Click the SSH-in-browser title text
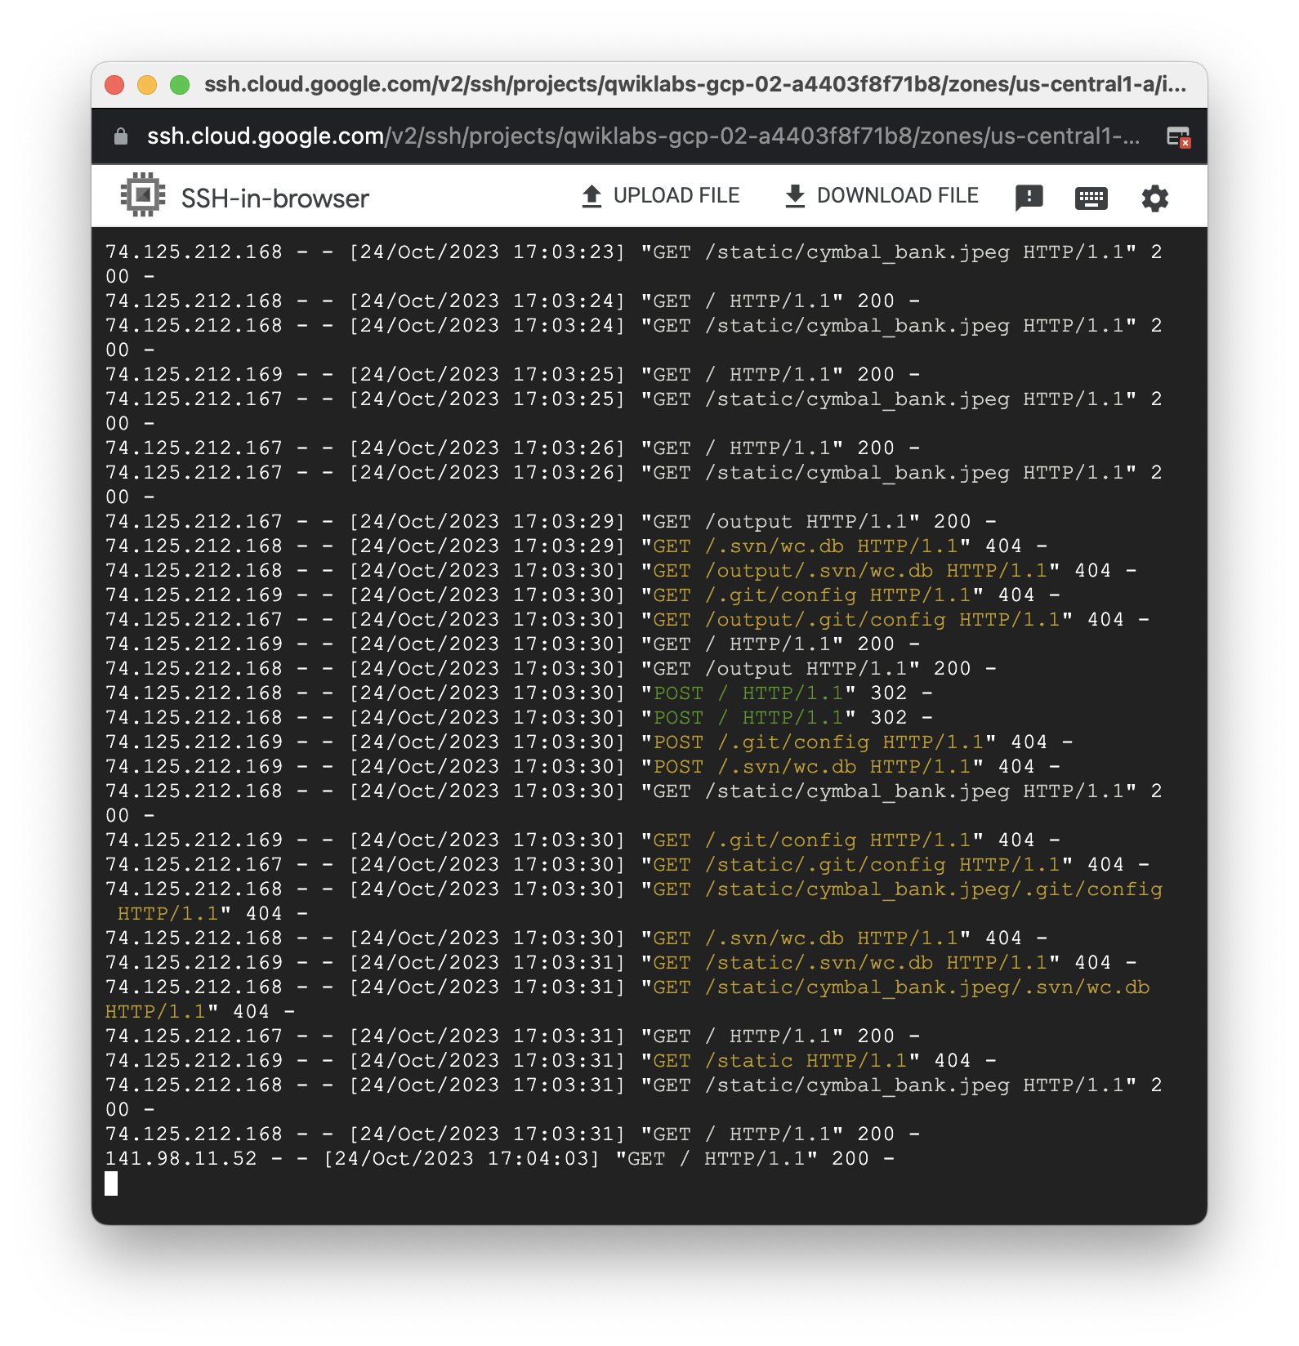This screenshot has width=1299, height=1346. pyautogui.click(x=275, y=198)
